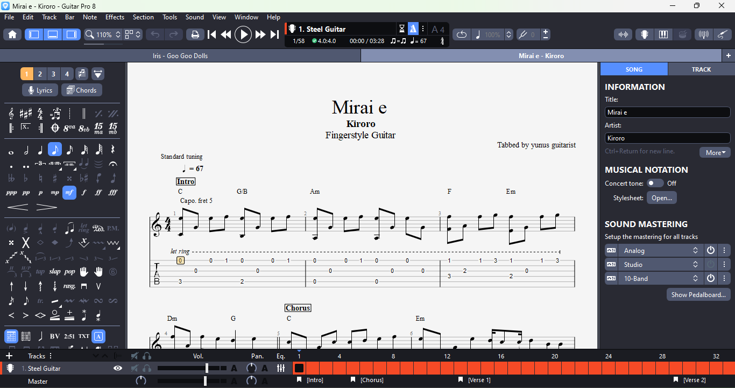735x388 pixels.
Task: Open the Effects menu
Action: (115, 17)
